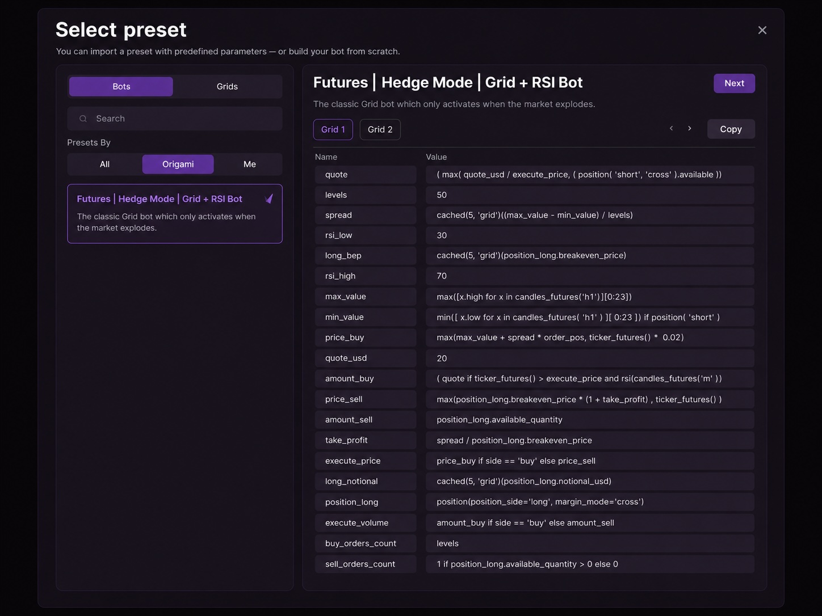The width and height of the screenshot is (822, 616).
Task: Click the value 'spread / position_long.breakeven_price'
Action: (590, 440)
